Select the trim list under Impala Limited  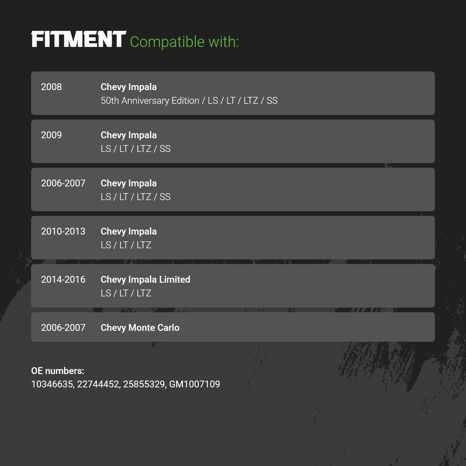click(126, 293)
